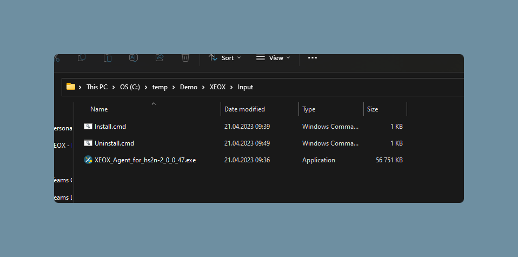Click the Rename icon in the toolbar
The height and width of the screenshot is (257, 518).
pyautogui.click(x=134, y=57)
